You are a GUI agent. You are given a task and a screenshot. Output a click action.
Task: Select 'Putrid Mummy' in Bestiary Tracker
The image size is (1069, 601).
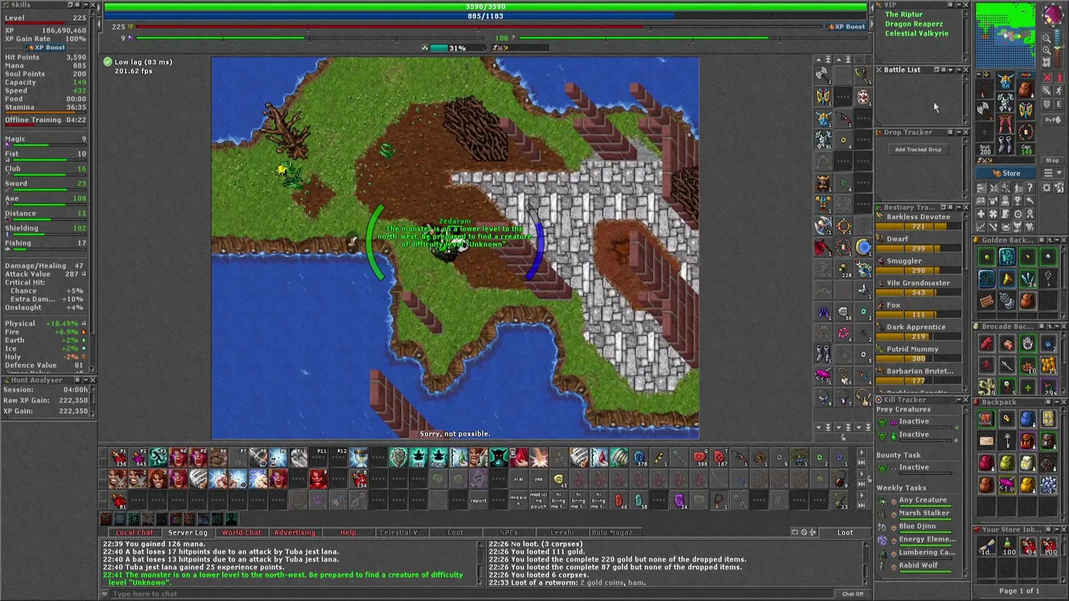tap(913, 349)
